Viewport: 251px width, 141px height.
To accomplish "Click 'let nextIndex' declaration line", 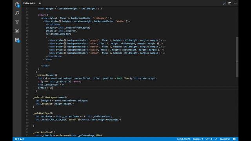I will pyautogui.click(x=74, y=116).
